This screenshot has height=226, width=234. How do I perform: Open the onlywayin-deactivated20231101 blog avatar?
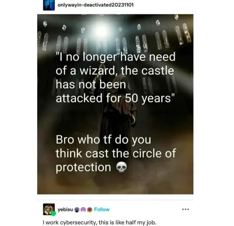49,5
